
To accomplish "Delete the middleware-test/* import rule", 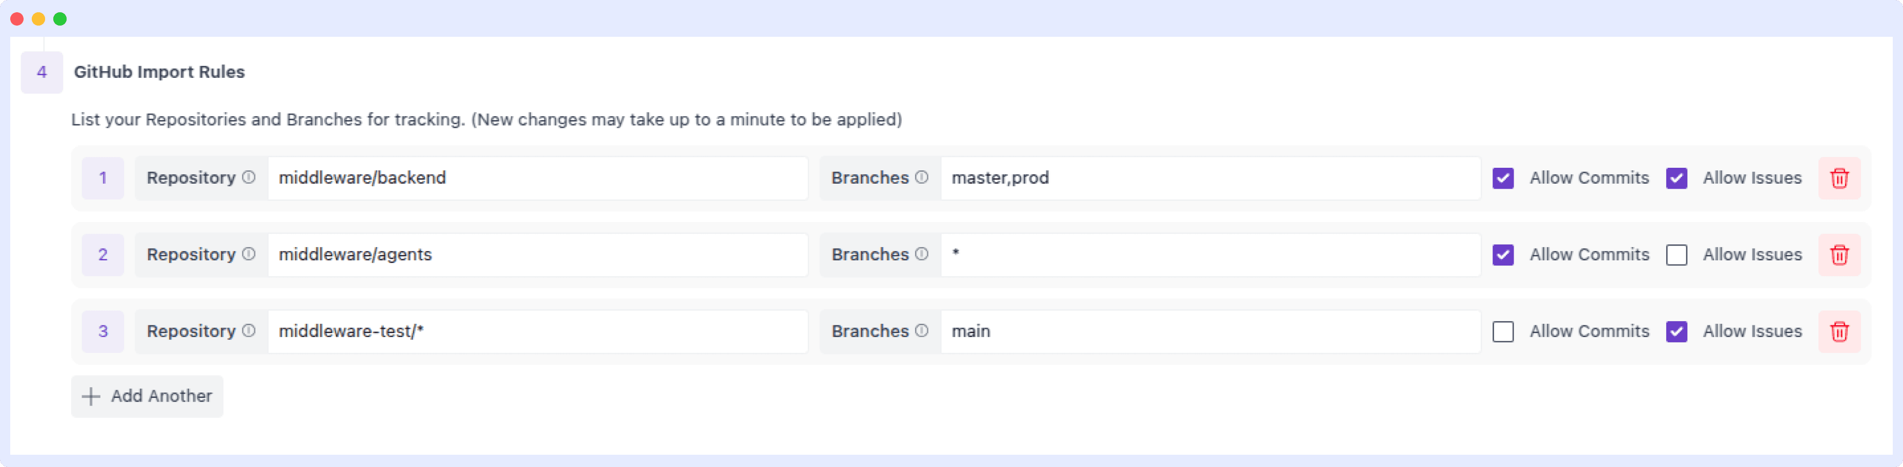I will 1840,331.
